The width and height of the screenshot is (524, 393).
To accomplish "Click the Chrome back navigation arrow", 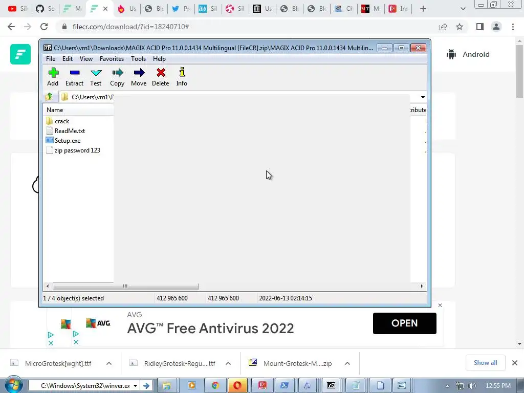I will coord(11,27).
